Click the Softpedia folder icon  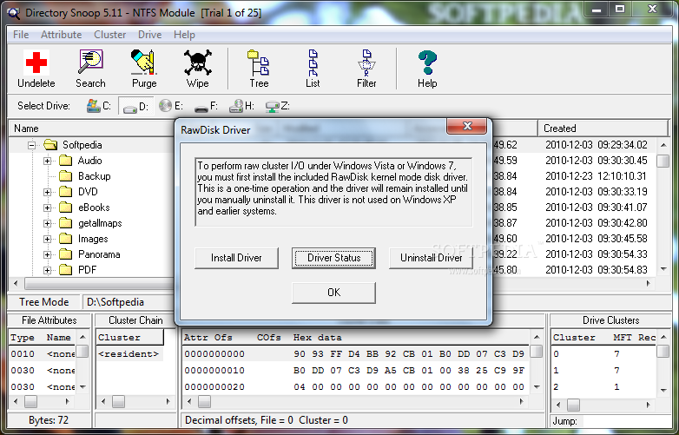50,145
